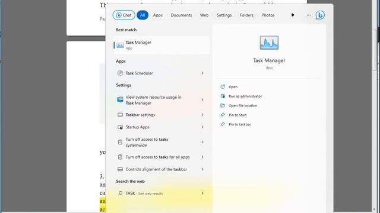The width and height of the screenshot is (380, 213).
Task: Click the Pin to taskbar pin icon
Action: pos(223,124)
